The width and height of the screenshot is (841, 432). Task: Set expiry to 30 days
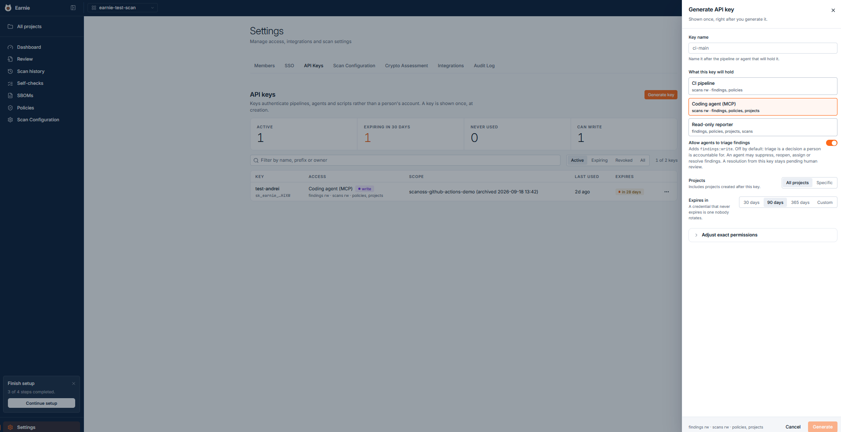coord(751,203)
